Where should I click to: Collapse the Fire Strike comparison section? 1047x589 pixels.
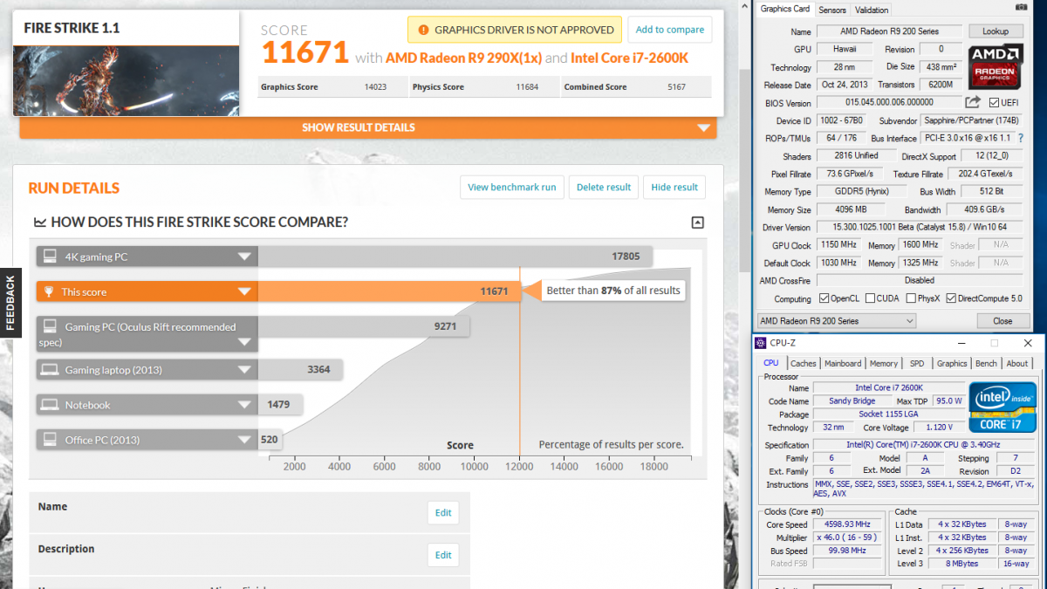click(697, 223)
